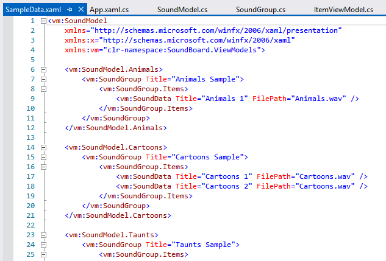Screen dimensions: 386x261
Task: Collapse the SoundModel.Animals block on line 6
Action: click(x=43, y=69)
